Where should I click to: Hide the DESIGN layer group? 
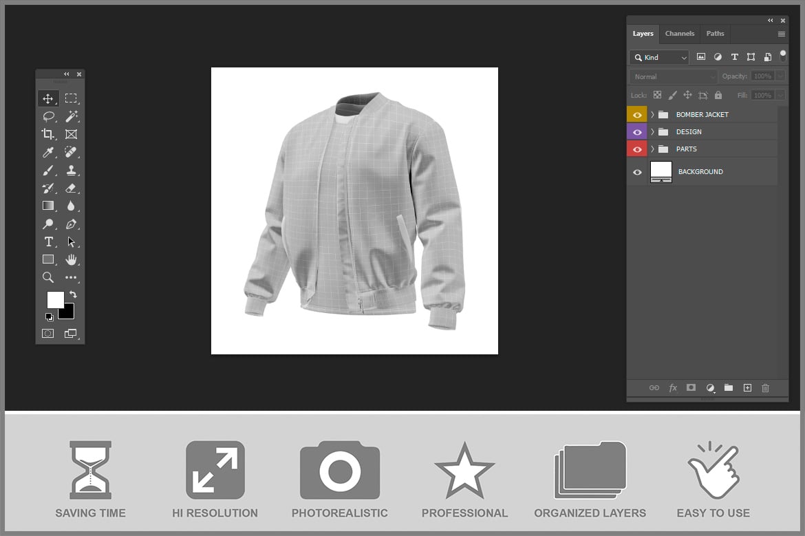pos(637,133)
